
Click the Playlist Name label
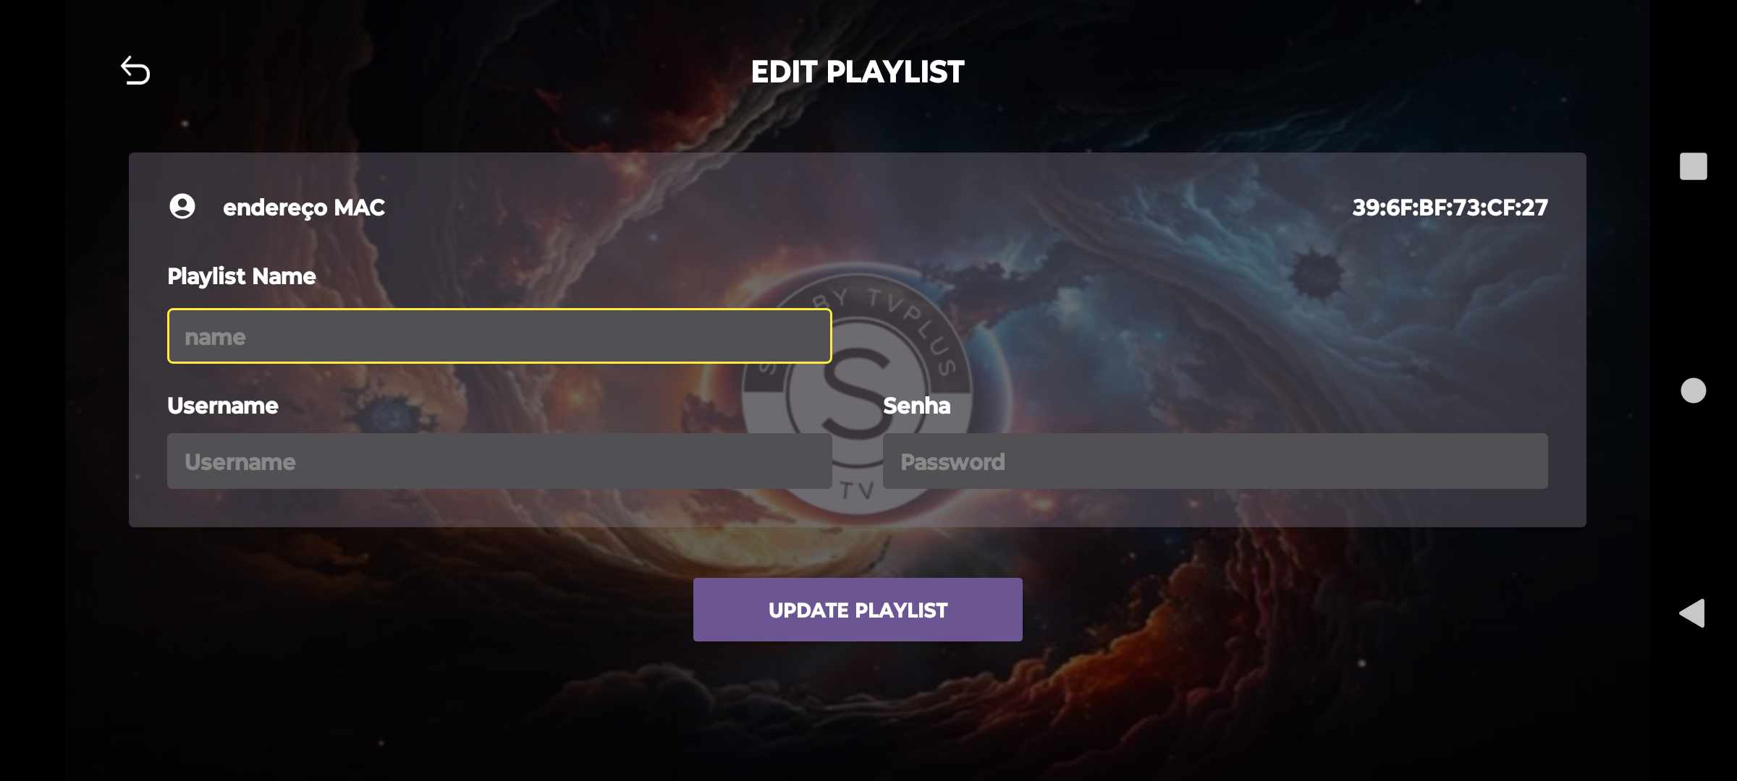[242, 276]
